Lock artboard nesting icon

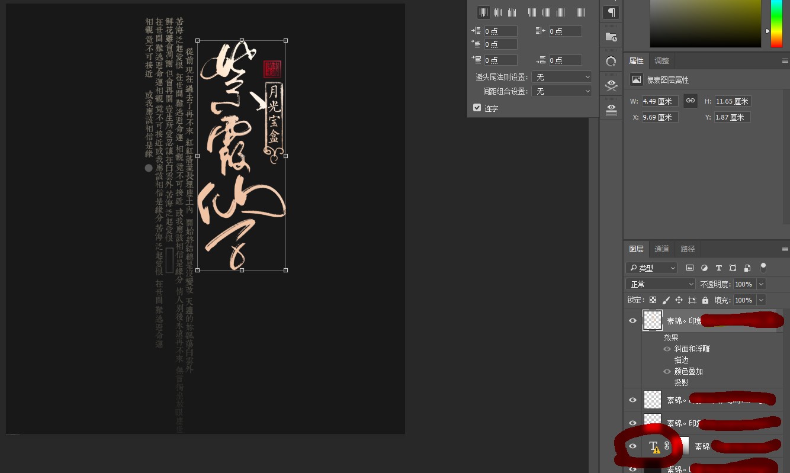coord(692,300)
